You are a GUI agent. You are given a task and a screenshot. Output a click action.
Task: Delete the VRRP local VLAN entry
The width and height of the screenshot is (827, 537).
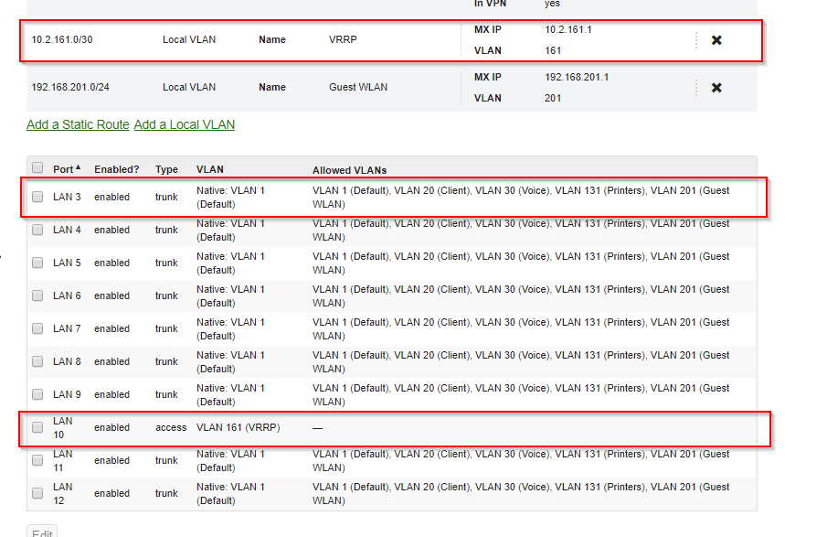coord(716,39)
